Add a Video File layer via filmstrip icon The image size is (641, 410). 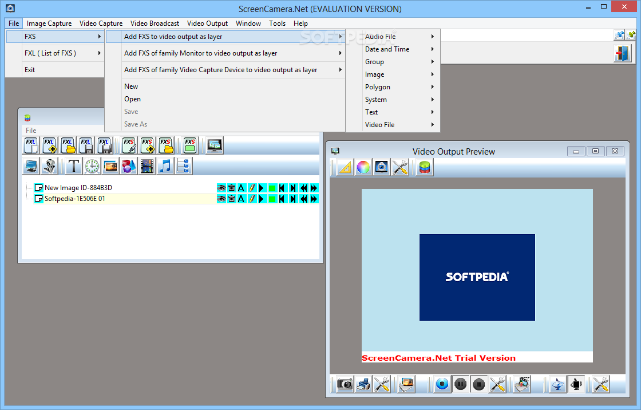[147, 166]
